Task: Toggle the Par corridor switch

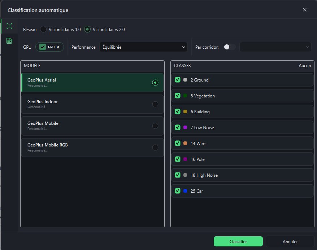Action: click(230, 47)
